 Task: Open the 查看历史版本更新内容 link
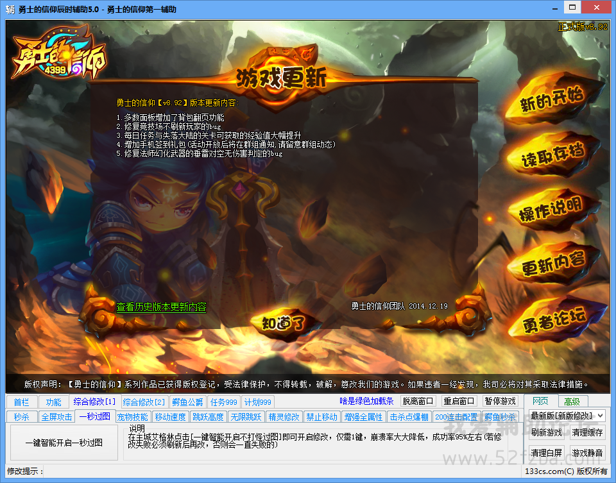[x=161, y=307]
